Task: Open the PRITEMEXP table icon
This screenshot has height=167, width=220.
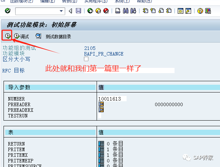Action: coord(101,160)
